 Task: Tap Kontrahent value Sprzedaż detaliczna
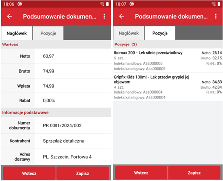63,141
